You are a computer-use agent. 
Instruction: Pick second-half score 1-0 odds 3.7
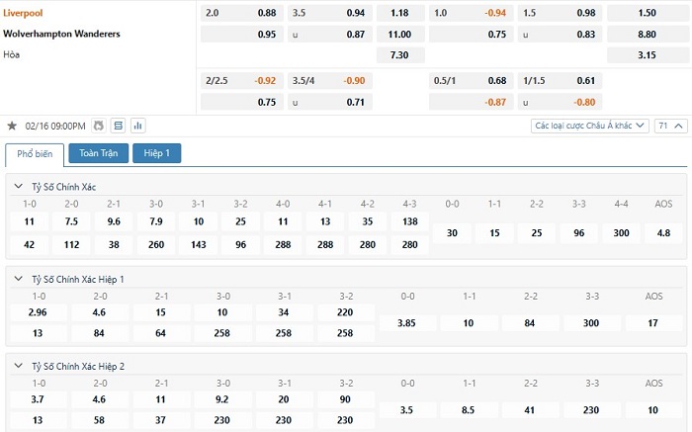pos(38,399)
